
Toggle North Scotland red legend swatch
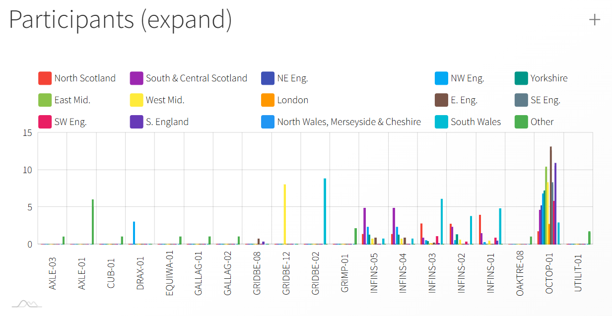tap(45, 78)
